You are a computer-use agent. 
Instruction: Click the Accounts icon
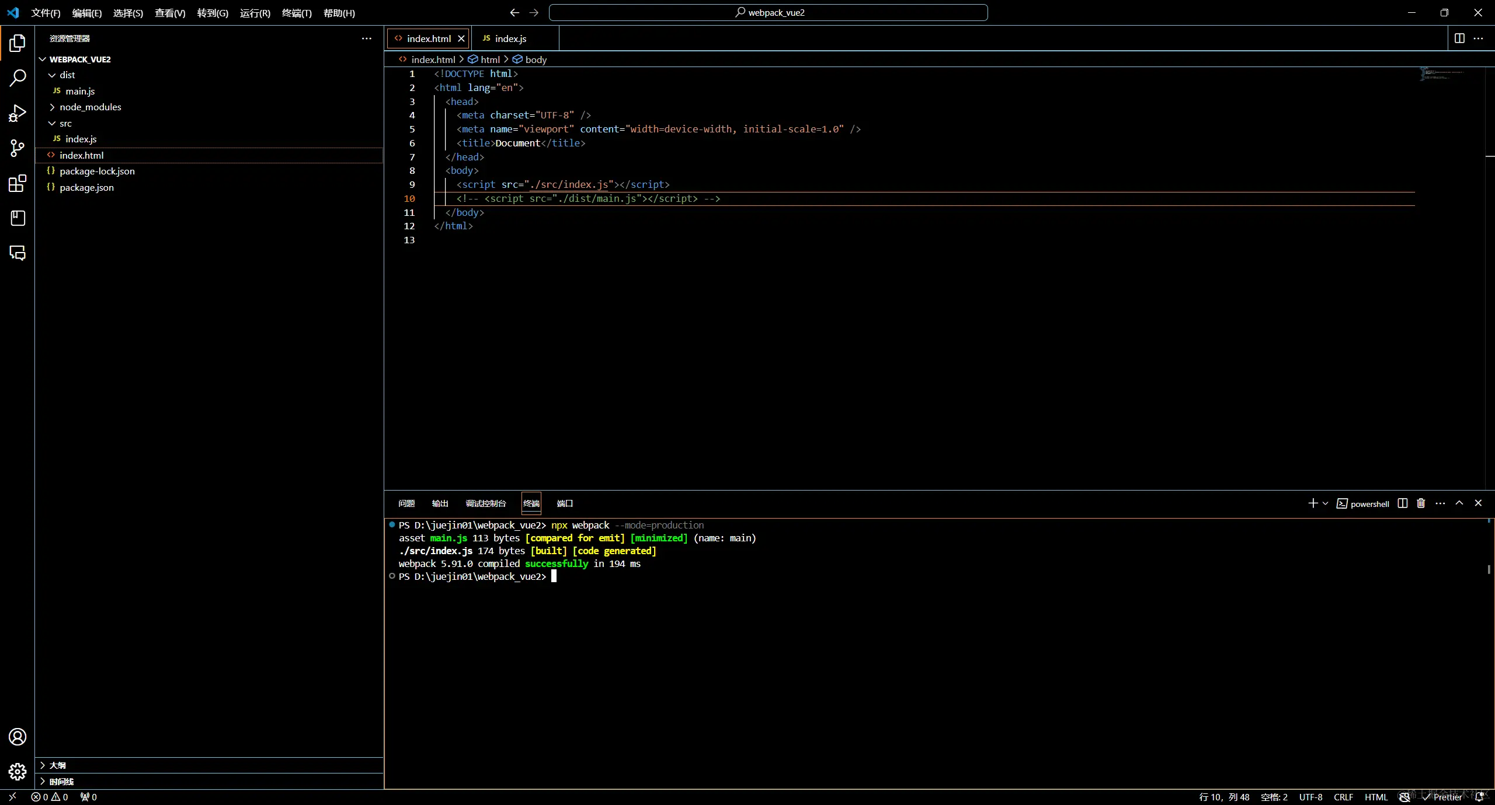point(18,737)
